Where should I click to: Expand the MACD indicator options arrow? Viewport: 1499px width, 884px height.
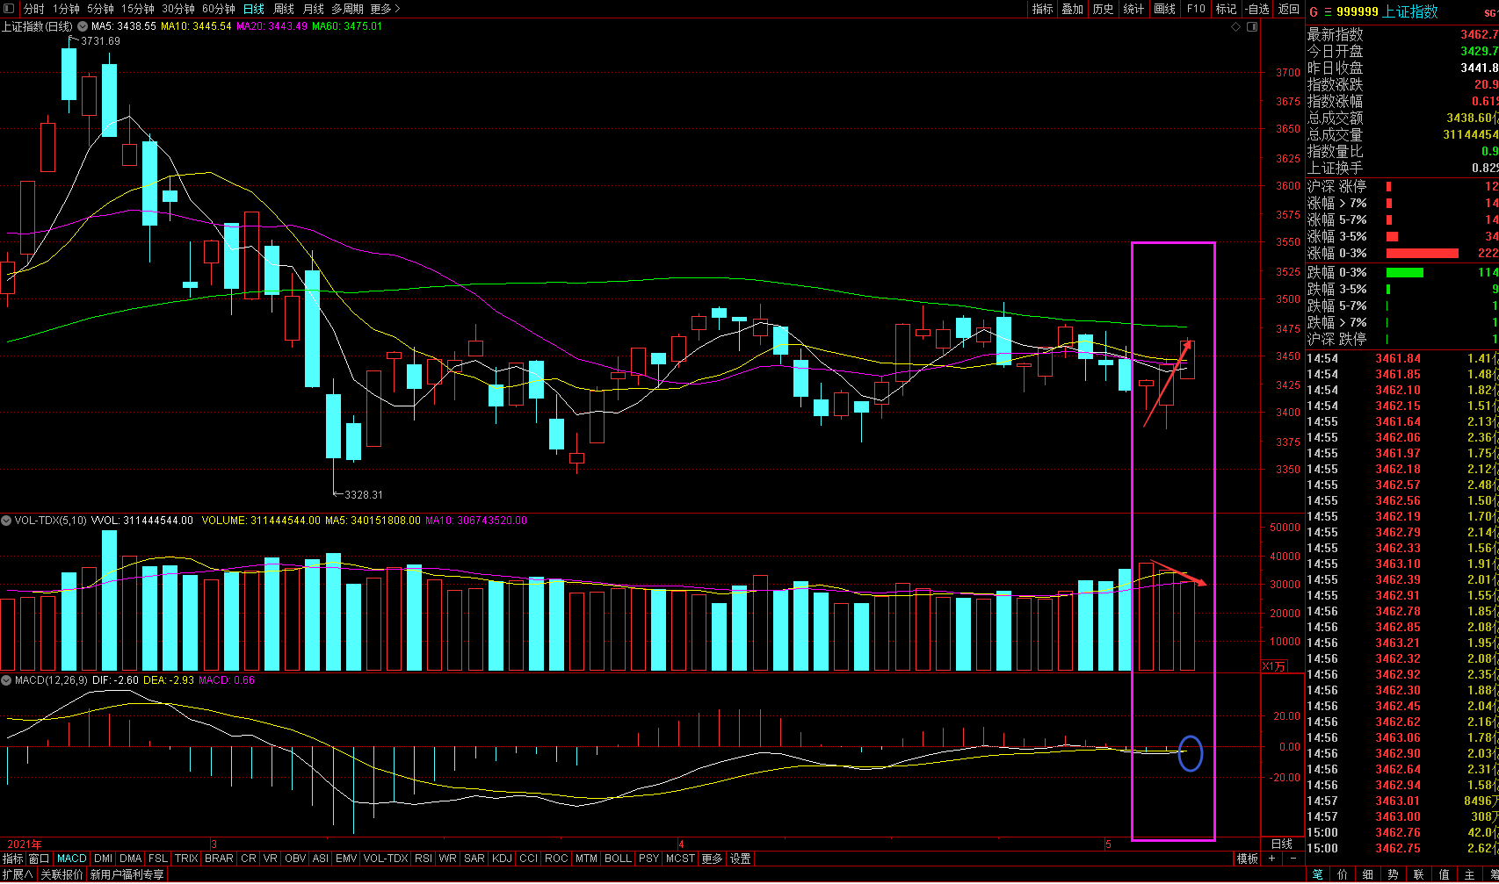tap(6, 680)
